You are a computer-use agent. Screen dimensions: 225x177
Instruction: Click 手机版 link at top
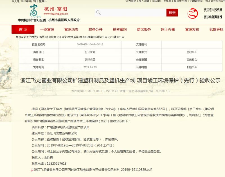click(x=167, y=1)
